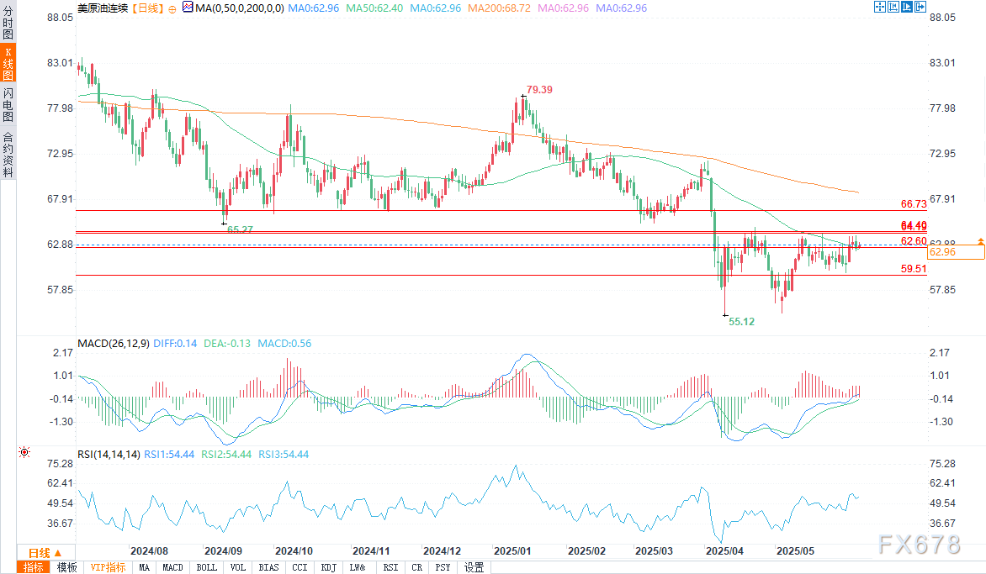986x574 pixels.
Task: Switch to the 闪电图 tab
Action: point(8,104)
